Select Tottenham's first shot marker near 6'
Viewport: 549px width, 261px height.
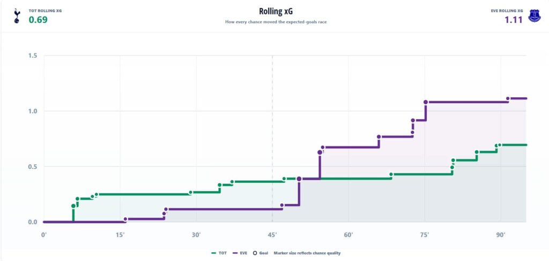pos(73,206)
